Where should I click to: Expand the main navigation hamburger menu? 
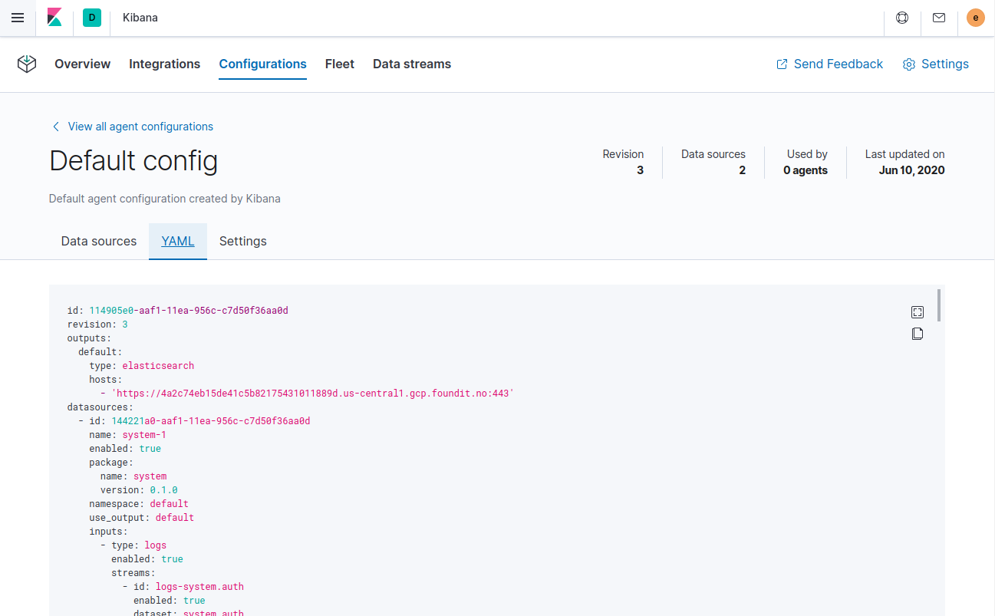click(x=17, y=17)
